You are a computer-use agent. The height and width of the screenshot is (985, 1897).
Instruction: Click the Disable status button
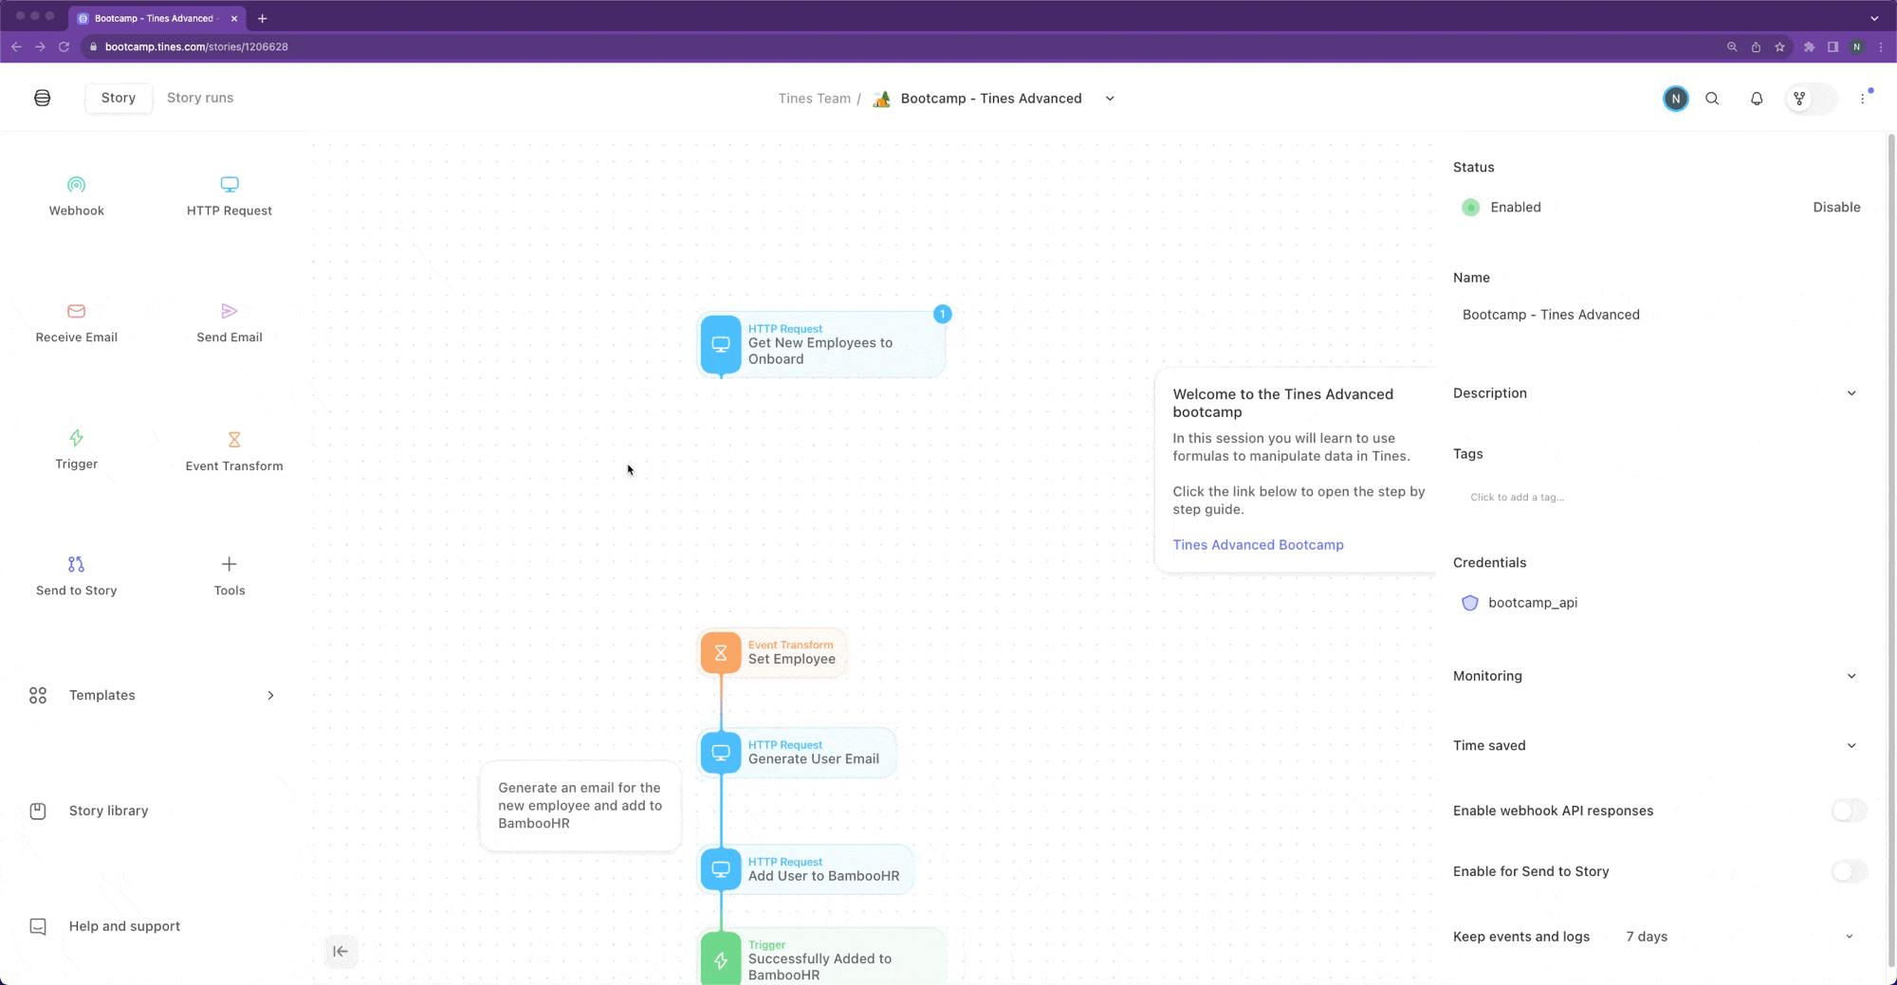coord(1836,208)
